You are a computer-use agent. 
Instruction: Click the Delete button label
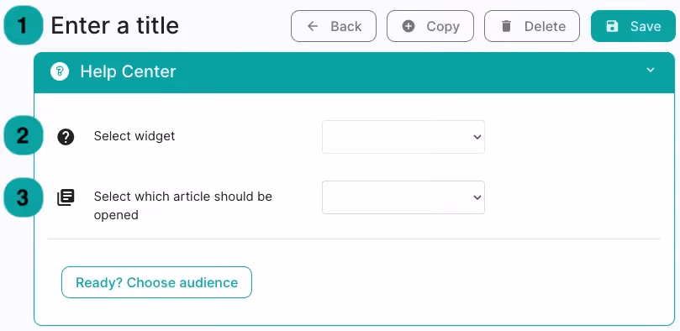coord(545,26)
